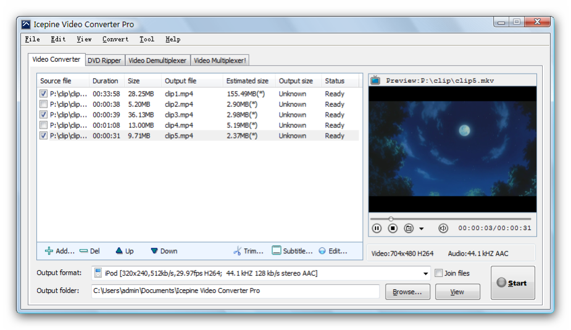Screen dimensions: 571x330
Task: Click the Video:704x480 H264 info text
Action: point(402,253)
